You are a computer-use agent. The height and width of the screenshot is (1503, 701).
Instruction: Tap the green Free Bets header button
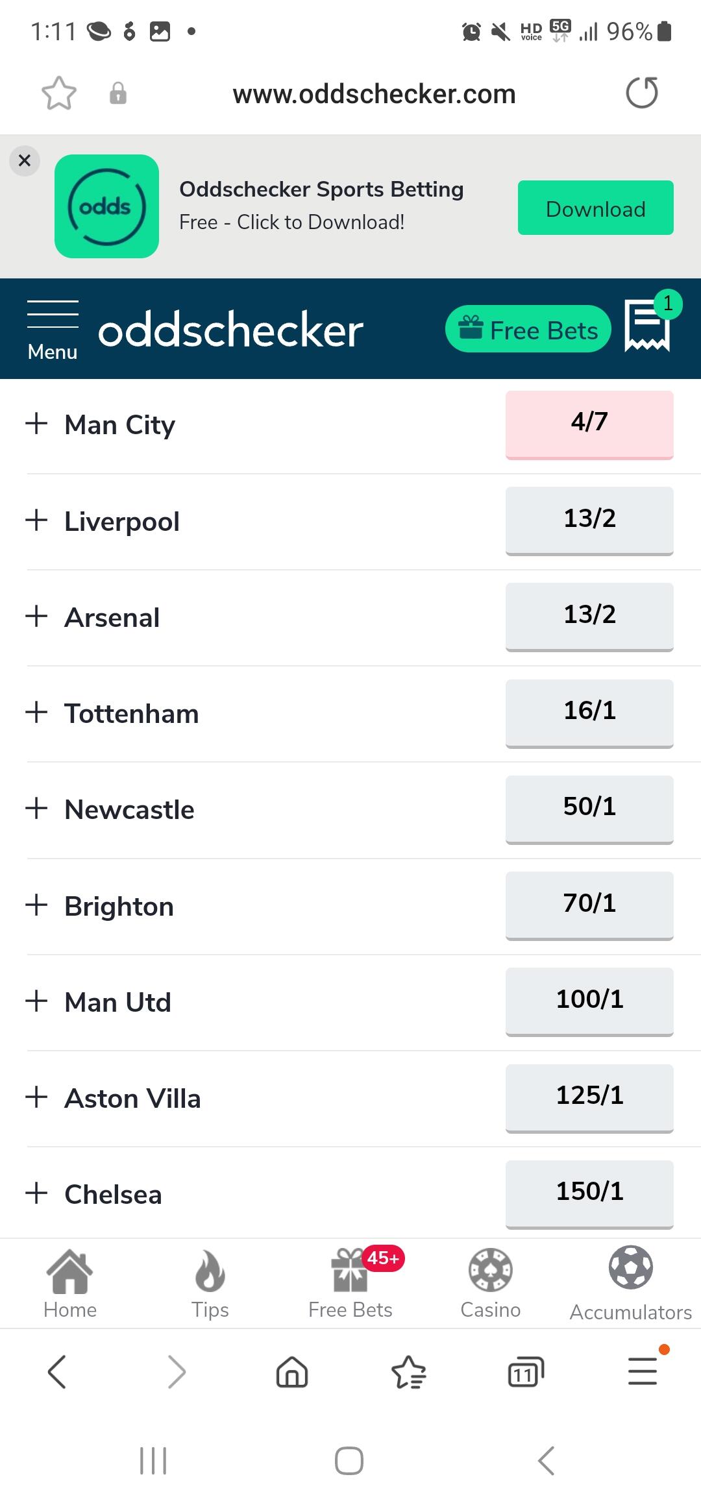coord(528,329)
